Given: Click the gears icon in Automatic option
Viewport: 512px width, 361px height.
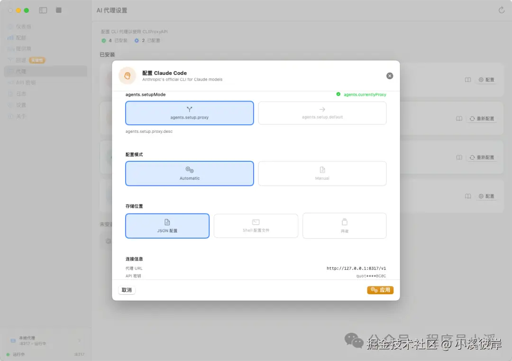Looking at the screenshot, I should pyautogui.click(x=189, y=170).
